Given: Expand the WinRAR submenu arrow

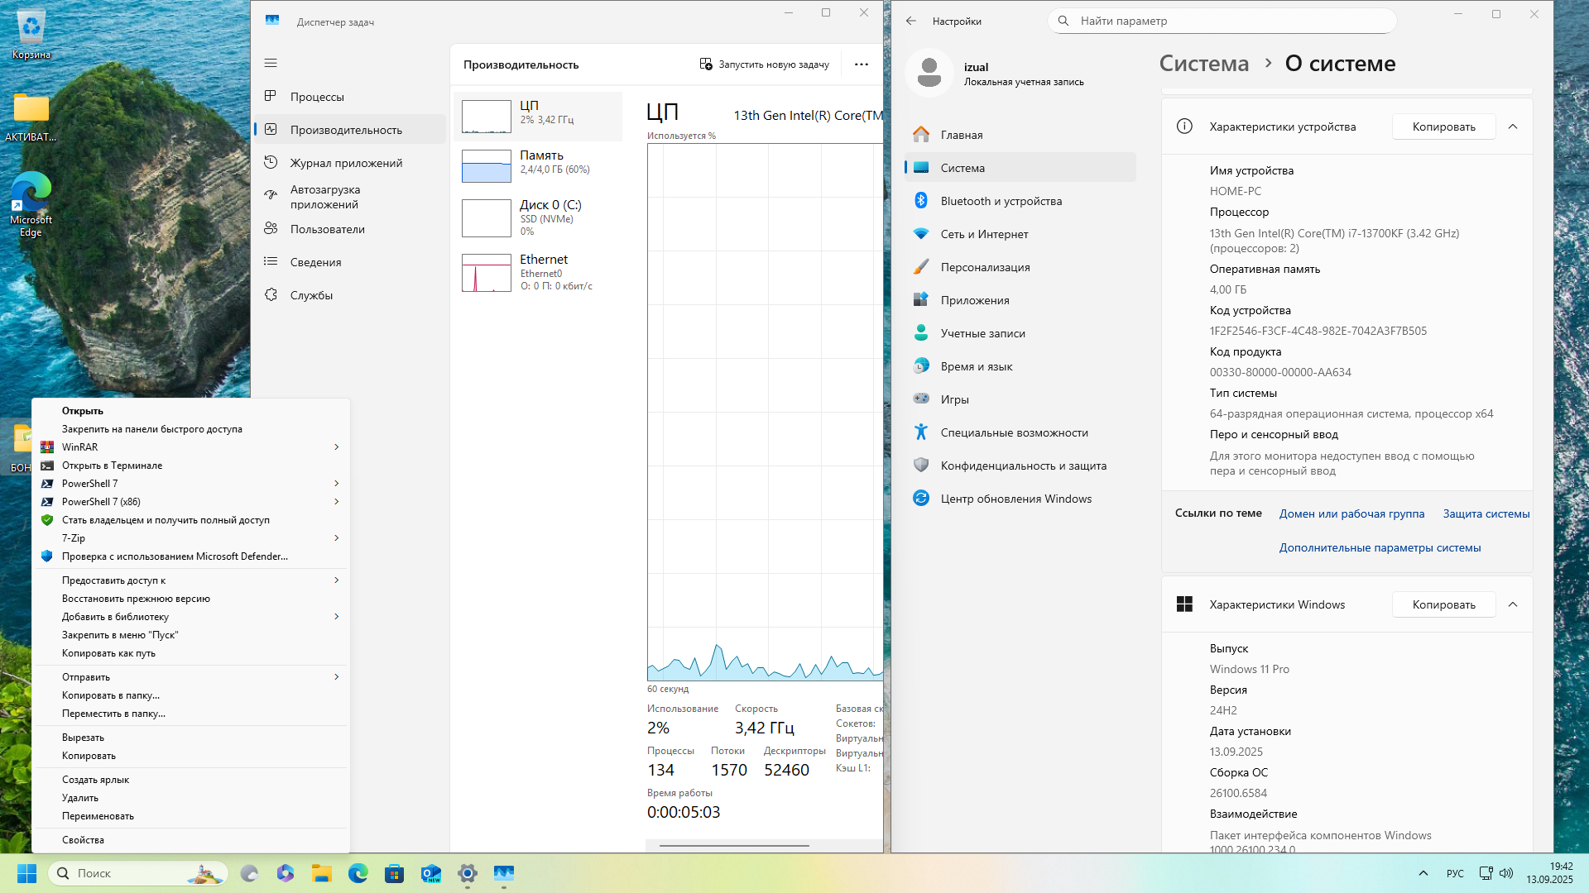Looking at the screenshot, I should (336, 447).
